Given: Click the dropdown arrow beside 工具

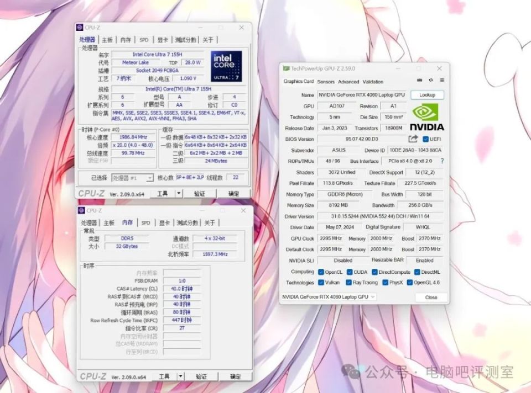Looking at the screenshot, I should 180,193.
